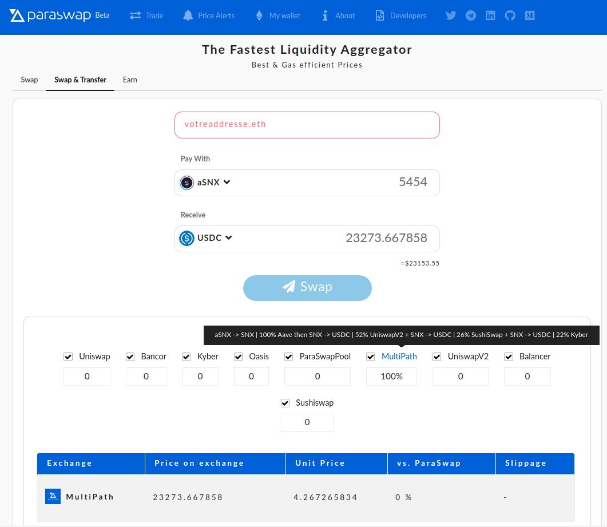Open the Medium link icon
The height and width of the screenshot is (527, 607).
tap(530, 15)
